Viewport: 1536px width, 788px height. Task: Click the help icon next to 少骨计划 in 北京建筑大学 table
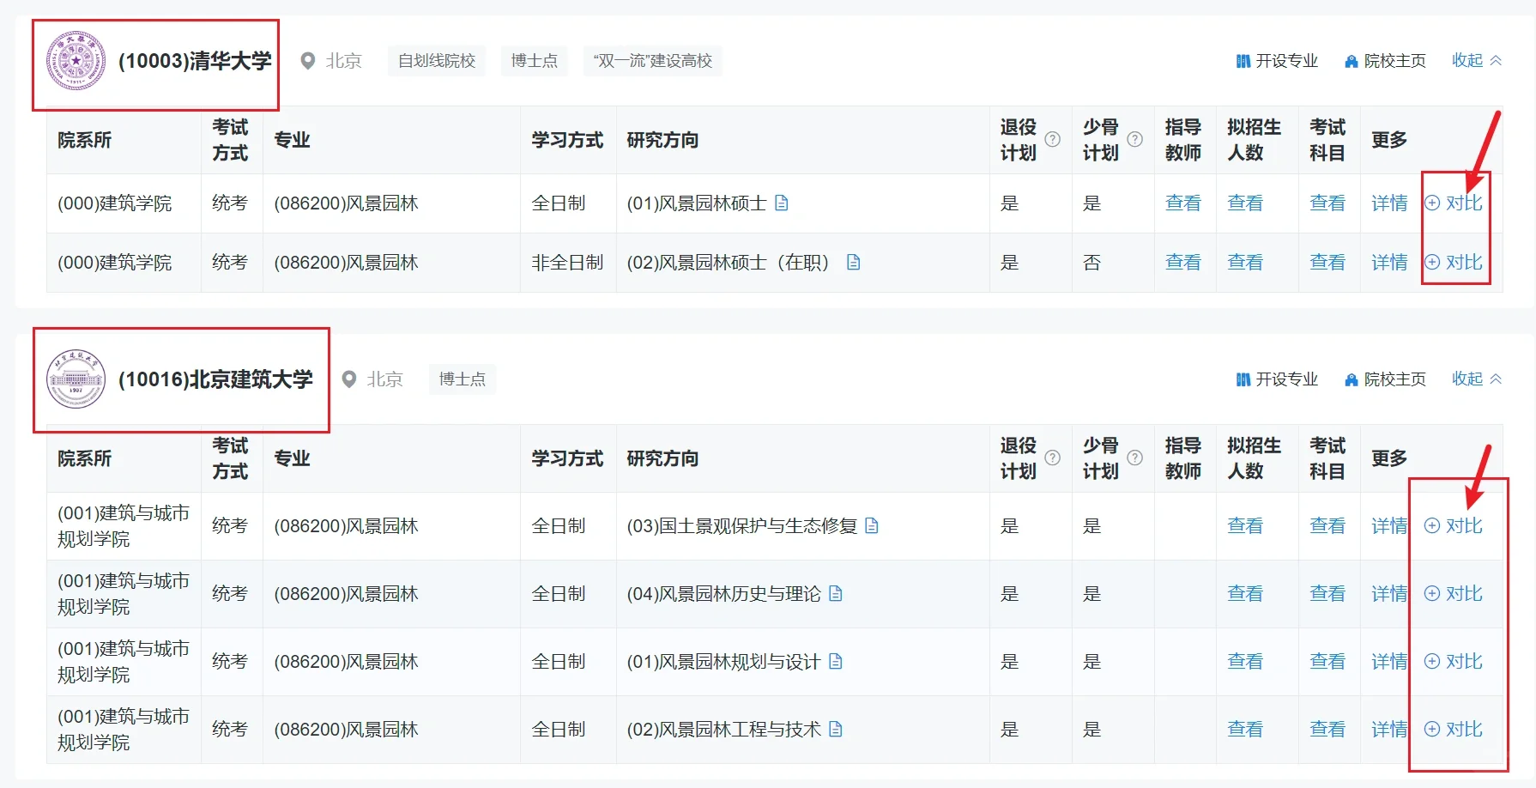pos(1135,458)
